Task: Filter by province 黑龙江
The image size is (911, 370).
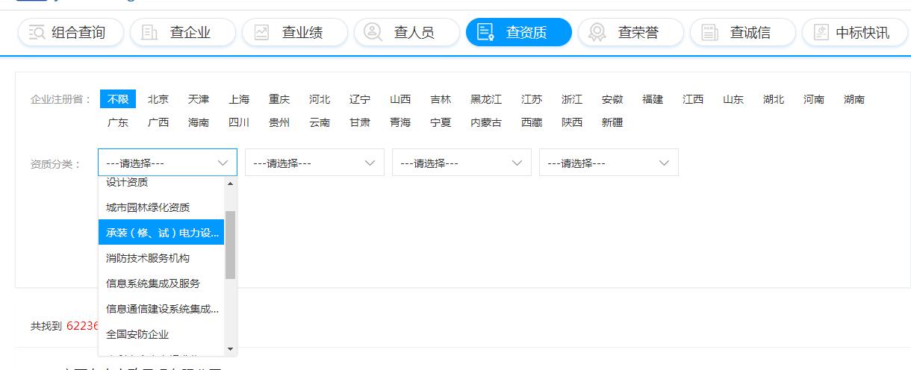Action: (x=486, y=99)
